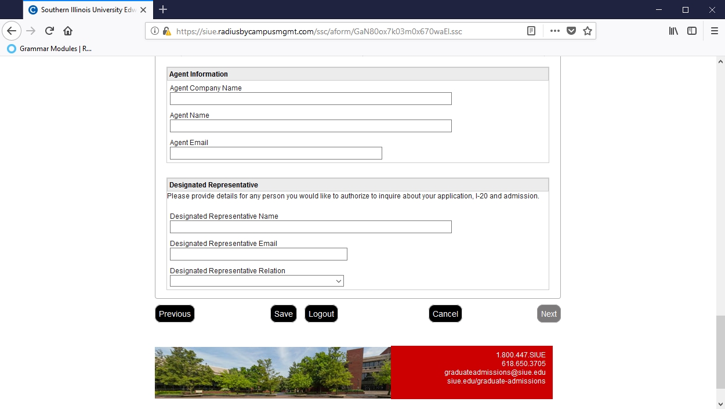The height and width of the screenshot is (409, 725).
Task: Bookmark this page with the star
Action: coord(588,31)
